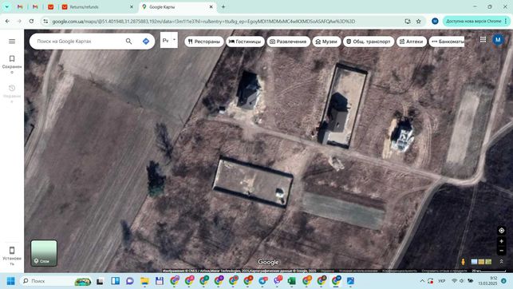
Task: Open the Saved places sidebar item
Action: point(12,65)
